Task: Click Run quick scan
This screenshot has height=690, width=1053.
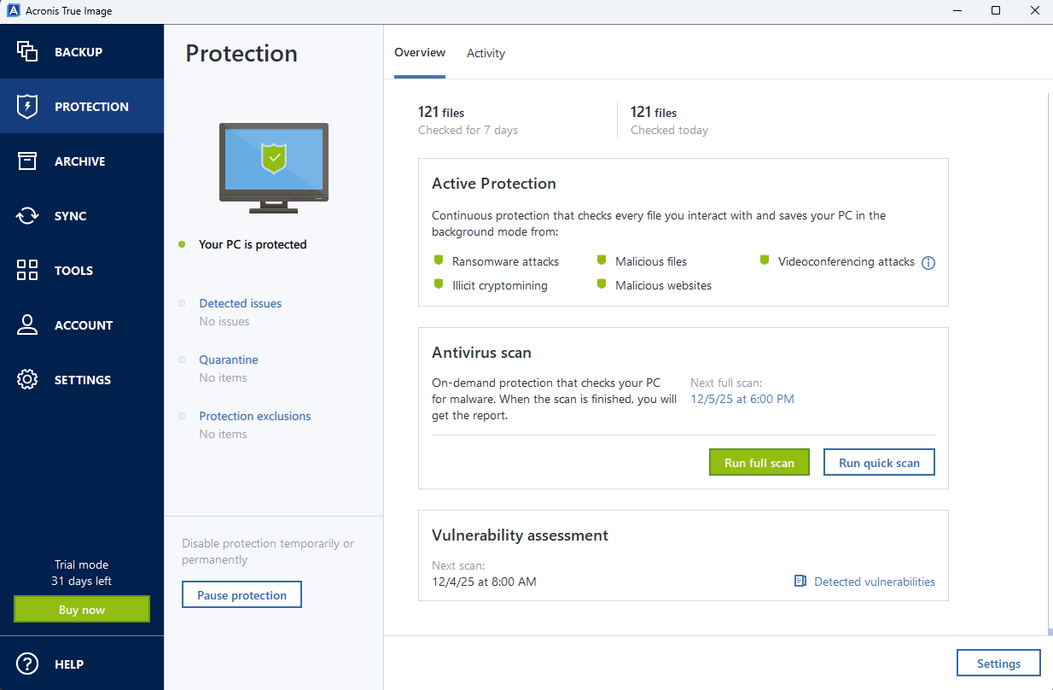Action: (879, 462)
